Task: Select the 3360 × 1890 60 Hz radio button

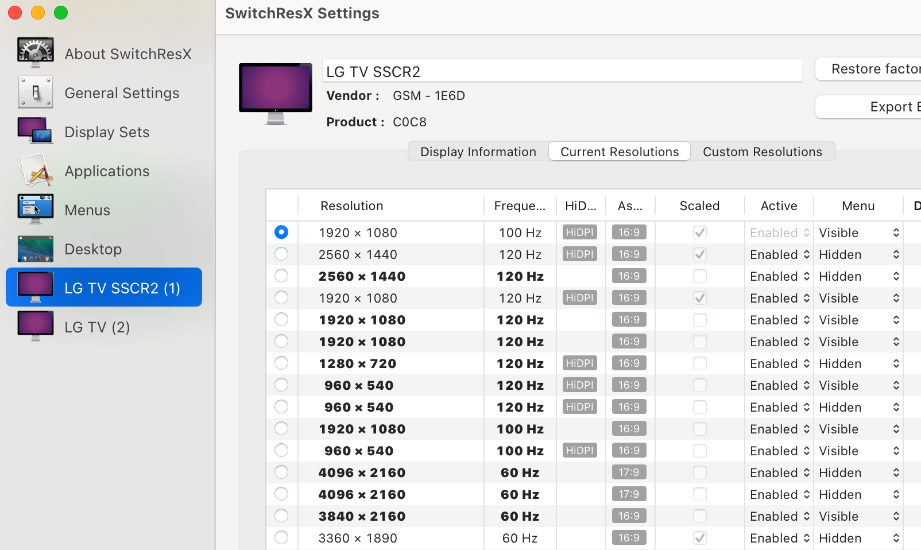Action: (x=281, y=537)
